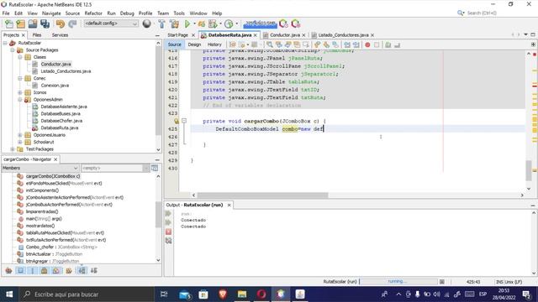Toggle Show Static Members filter in Navigator
Viewport: 538px width, 302px height.
point(33,270)
